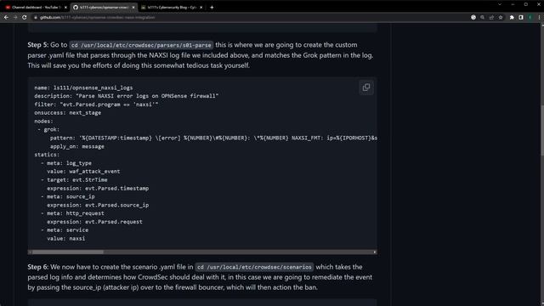Click the 'onsuccess: next_stage' line
The height and width of the screenshot is (306, 544).
pyautogui.click(x=68, y=113)
